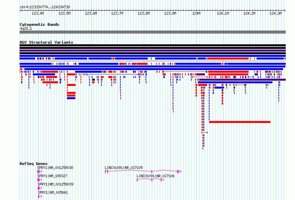
Task: Click the 123.5M ruler tick label
Action: coord(64,13)
